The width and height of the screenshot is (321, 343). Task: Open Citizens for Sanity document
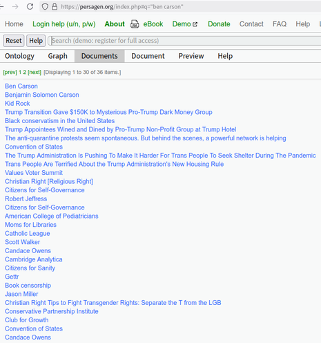coord(30,268)
